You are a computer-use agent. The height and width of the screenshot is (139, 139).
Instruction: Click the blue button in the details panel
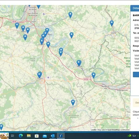point(136,74)
